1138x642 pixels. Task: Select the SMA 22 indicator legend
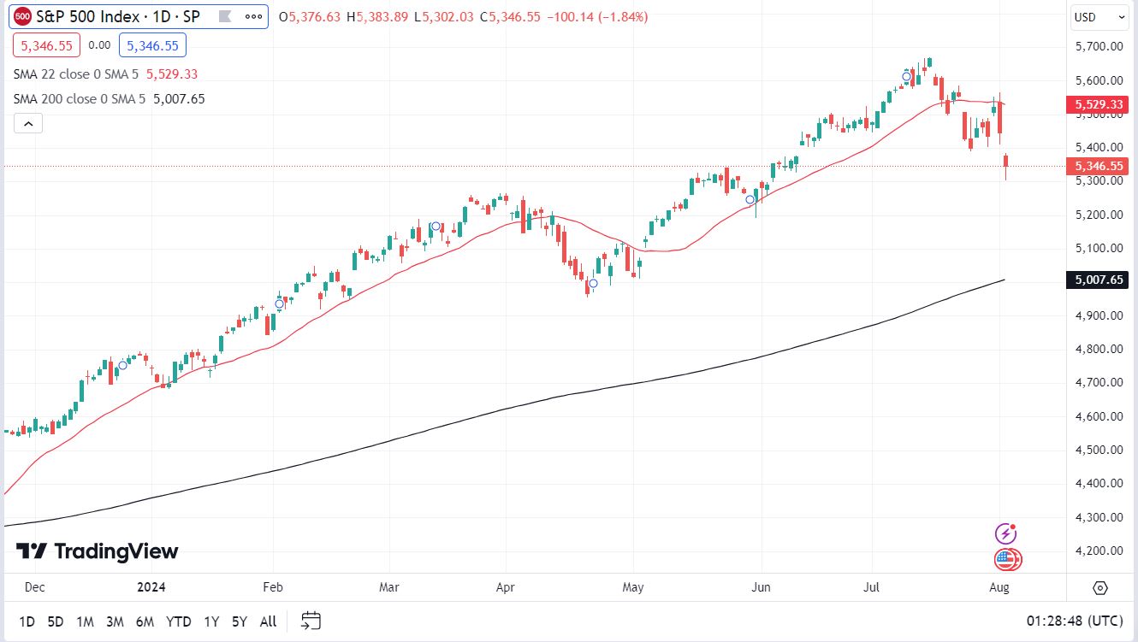pos(77,74)
